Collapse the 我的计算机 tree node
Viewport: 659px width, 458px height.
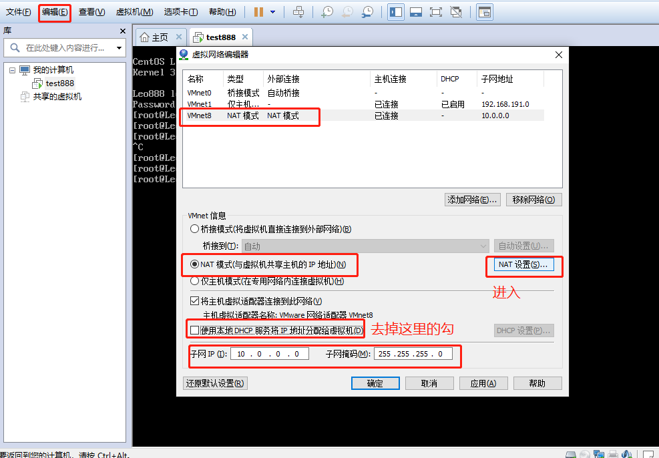coord(12,70)
